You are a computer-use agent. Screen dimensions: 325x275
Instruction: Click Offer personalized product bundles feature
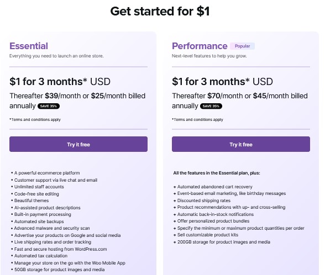pyautogui.click(x=213, y=221)
